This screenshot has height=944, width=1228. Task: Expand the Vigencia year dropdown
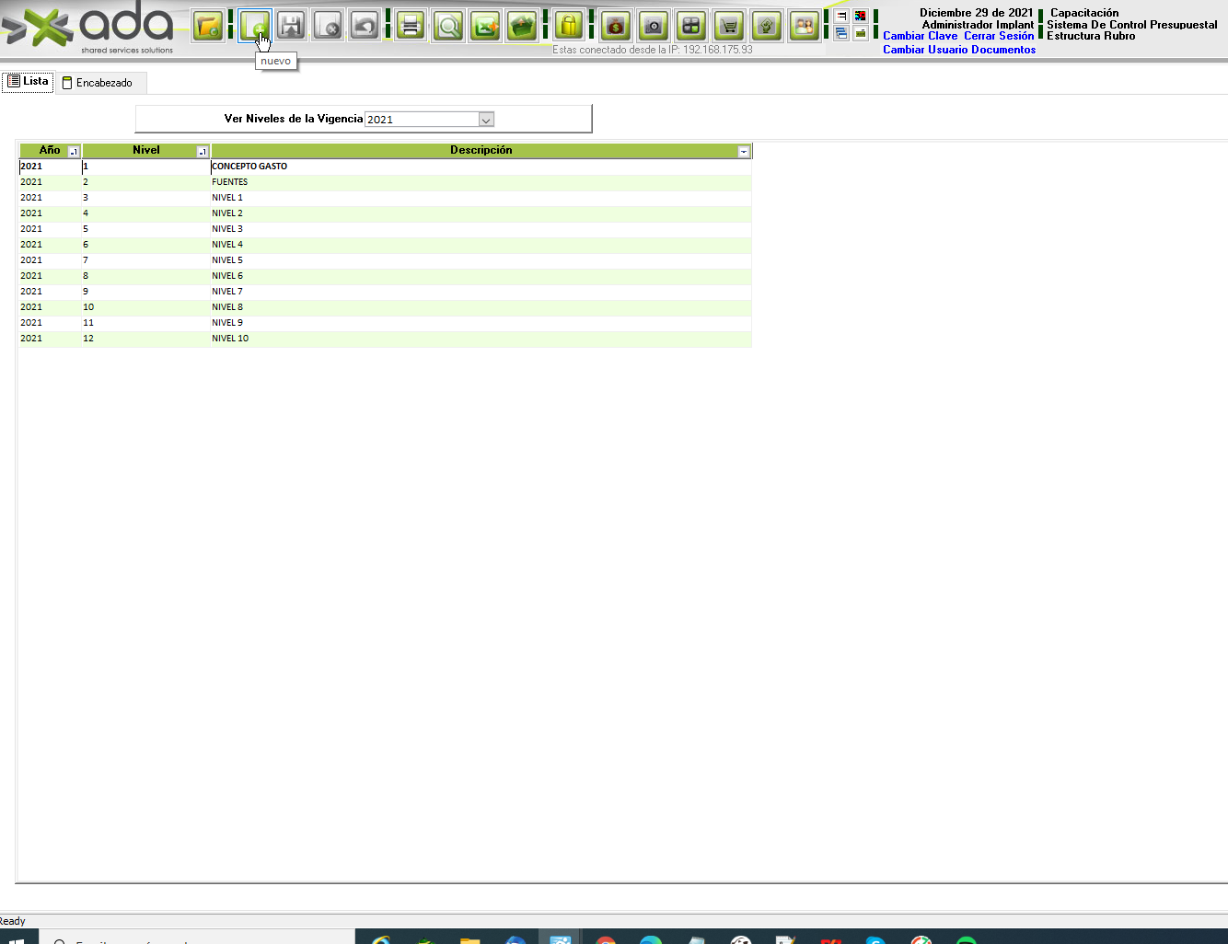pos(486,120)
